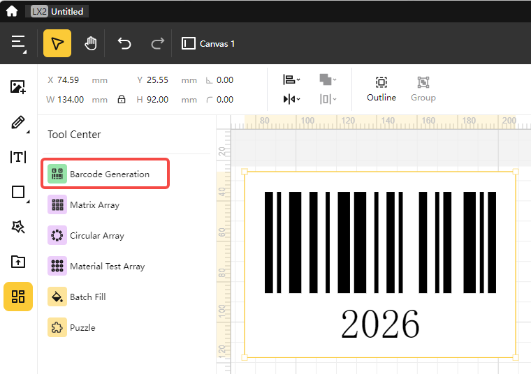This screenshot has width=531, height=374.
Task: Edit the X position field
Action: point(68,80)
